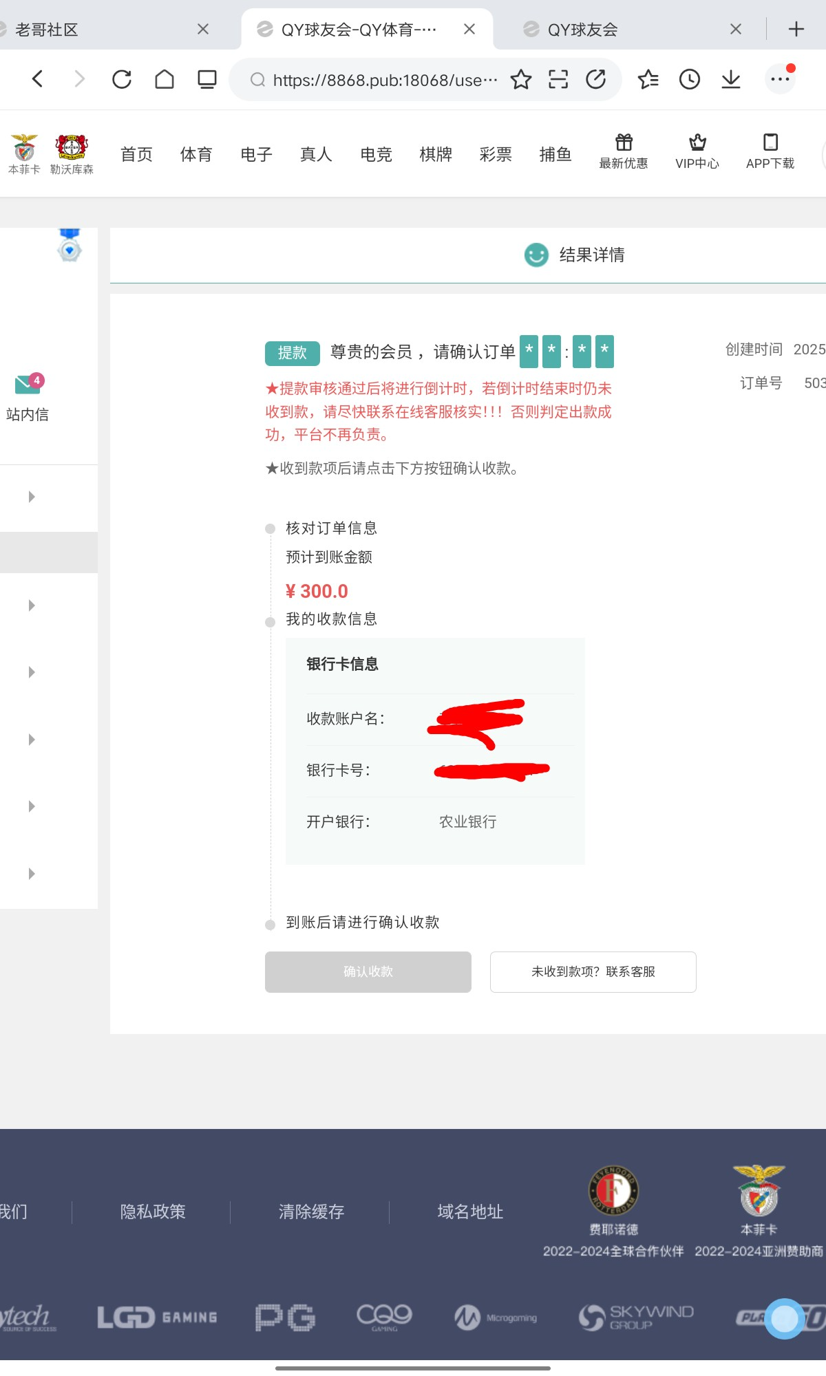Click the 确认收款 button

pos(368,971)
